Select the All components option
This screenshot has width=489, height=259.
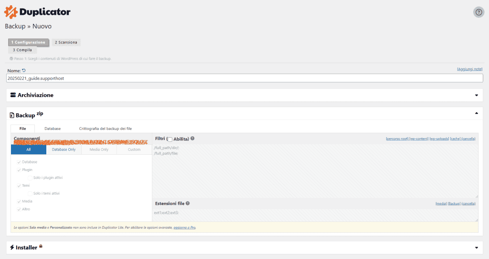(x=29, y=149)
